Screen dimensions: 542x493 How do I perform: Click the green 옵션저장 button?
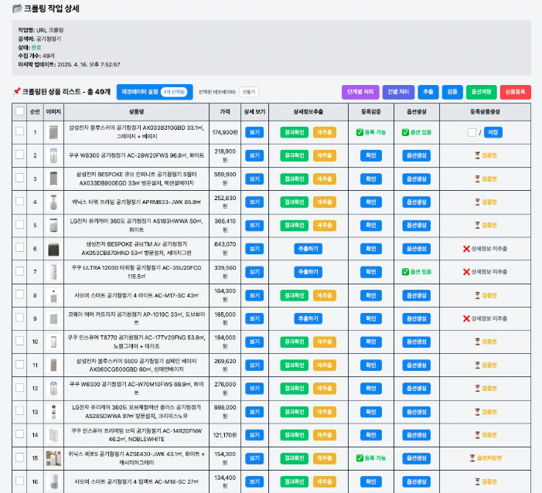(480, 92)
